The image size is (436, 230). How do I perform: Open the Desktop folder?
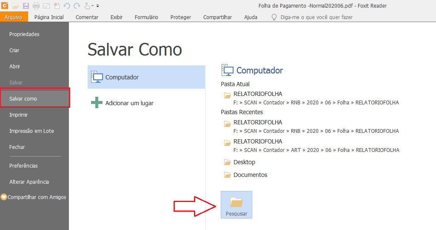pos(245,162)
